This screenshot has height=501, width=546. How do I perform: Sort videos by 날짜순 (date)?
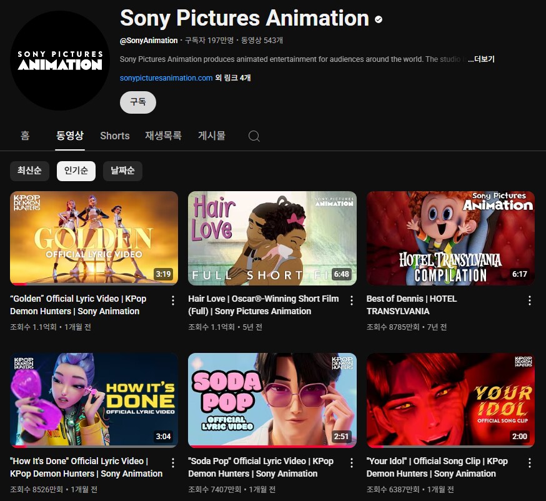[122, 171]
